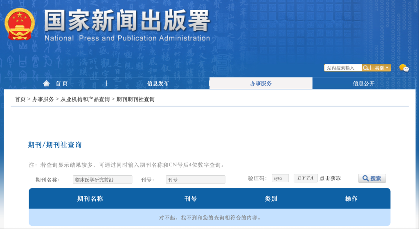Click the 期刊名称 input field
The image size is (419, 229).
point(102,179)
